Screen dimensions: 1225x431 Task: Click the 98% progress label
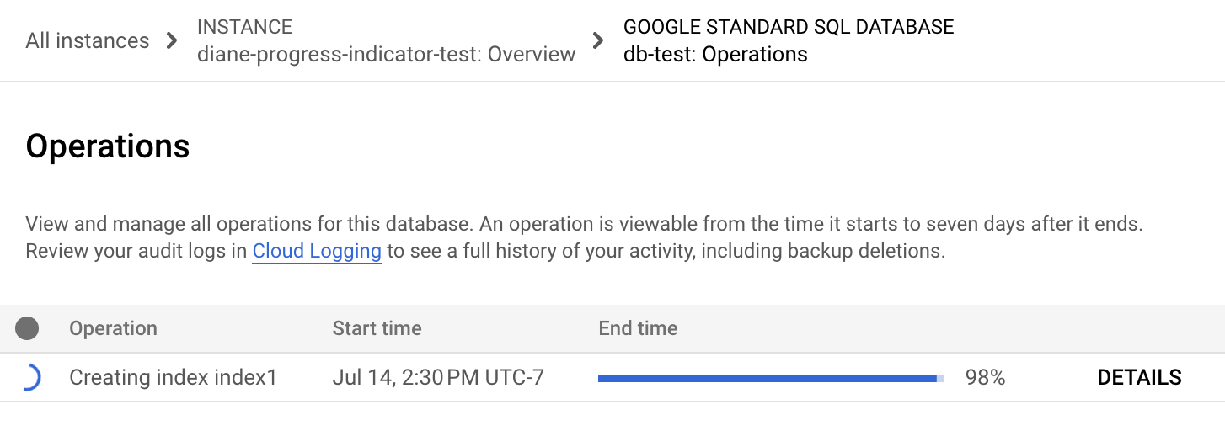(x=985, y=378)
